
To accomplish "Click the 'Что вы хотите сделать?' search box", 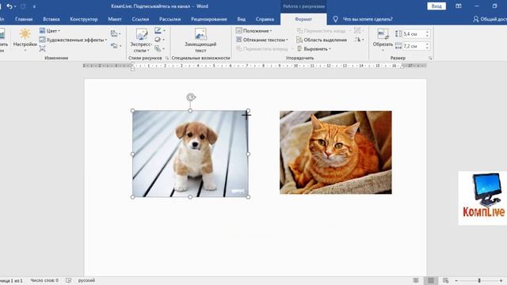I will pyautogui.click(x=368, y=19).
